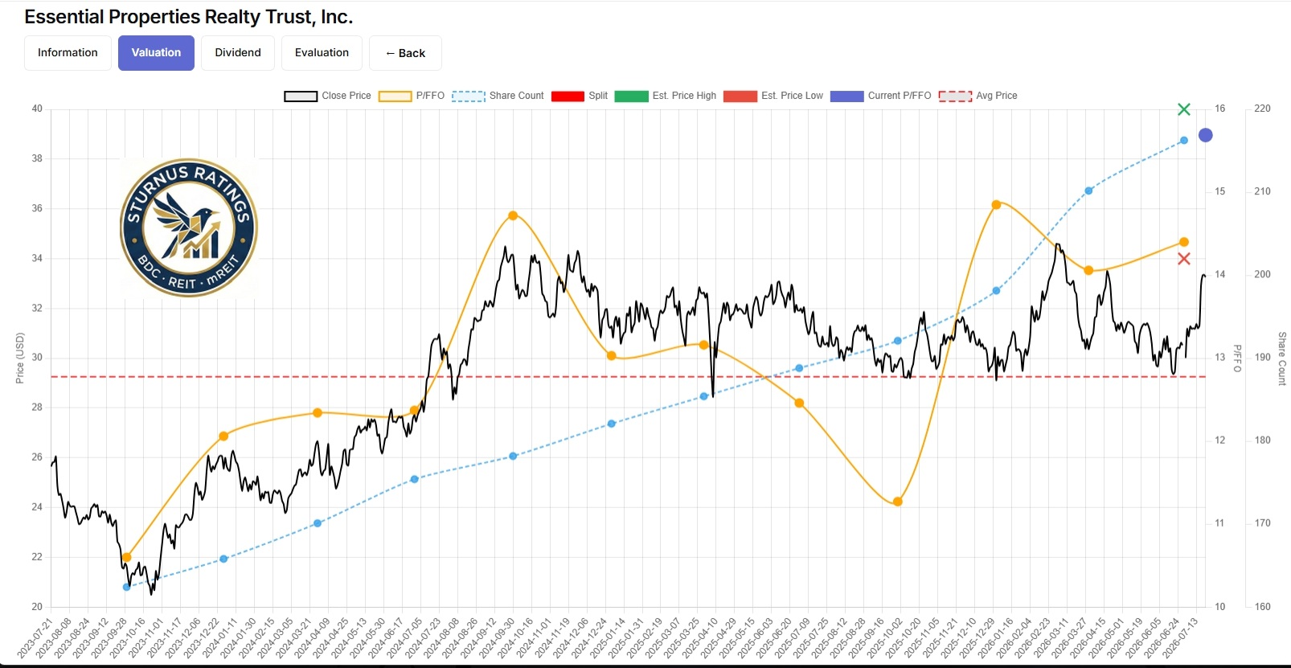Image resolution: width=1291 pixels, height=668 pixels.
Task: Click the blue Share Count point near 210 level
Action: click(1089, 191)
